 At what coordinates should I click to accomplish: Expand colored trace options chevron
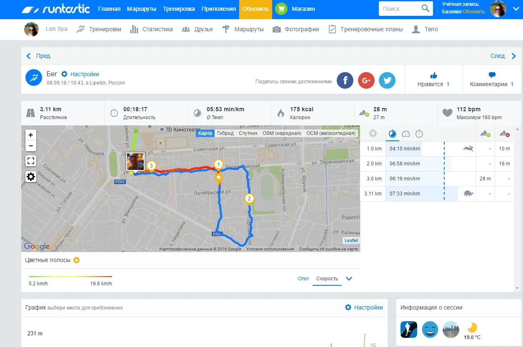click(x=349, y=279)
